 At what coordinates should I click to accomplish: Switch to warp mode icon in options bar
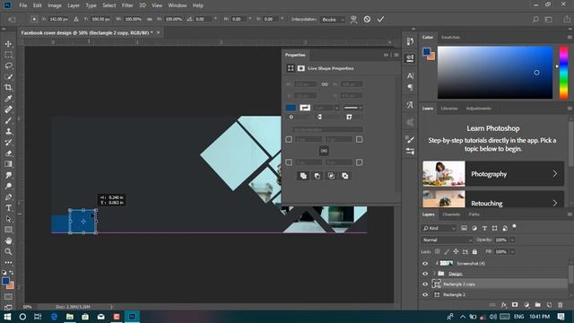pos(353,20)
